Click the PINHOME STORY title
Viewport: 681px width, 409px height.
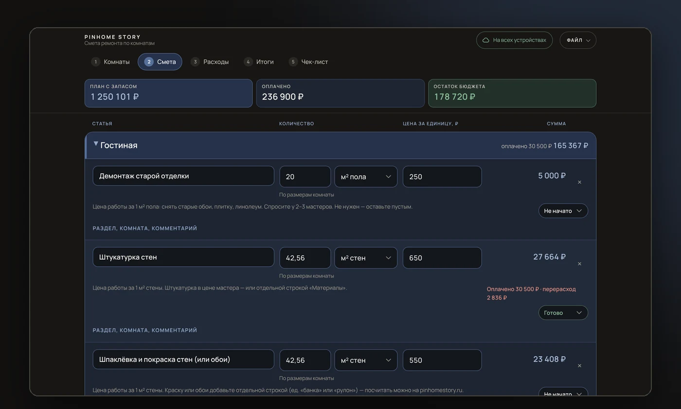[x=112, y=37]
